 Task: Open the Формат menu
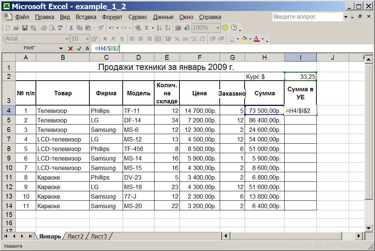point(112,17)
